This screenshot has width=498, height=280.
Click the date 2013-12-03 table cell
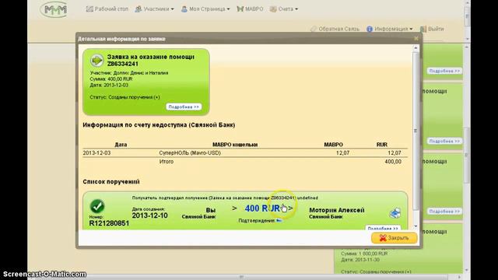coord(96,153)
